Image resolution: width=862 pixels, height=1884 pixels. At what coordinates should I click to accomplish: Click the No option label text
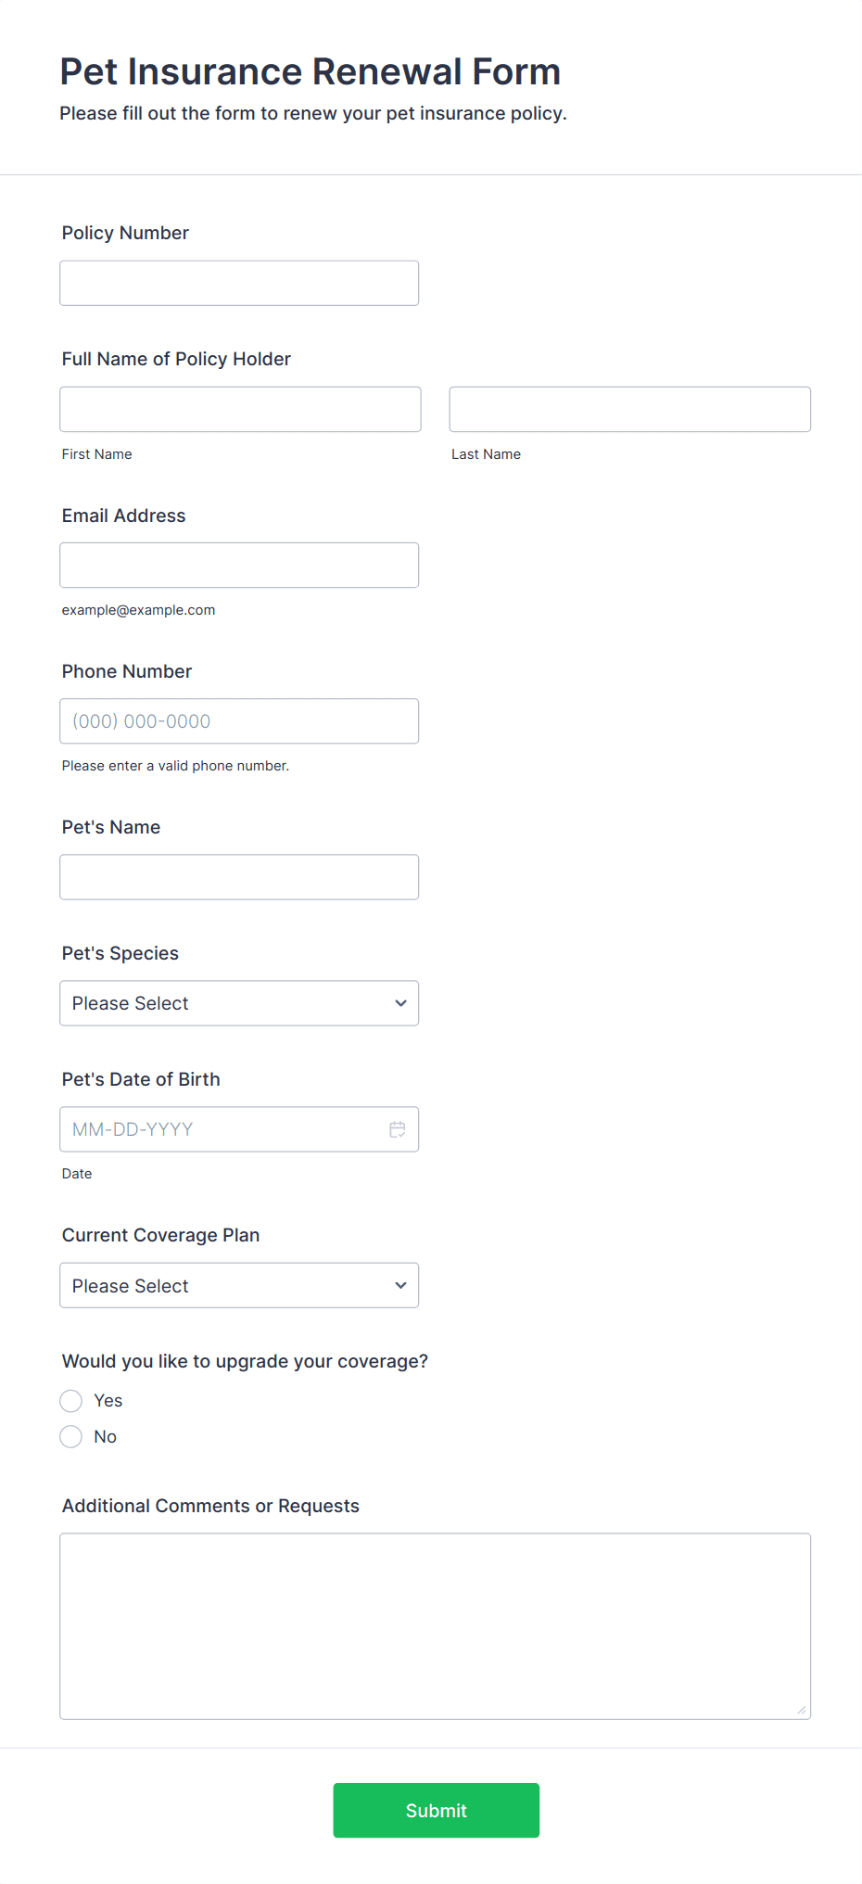pyautogui.click(x=106, y=1436)
